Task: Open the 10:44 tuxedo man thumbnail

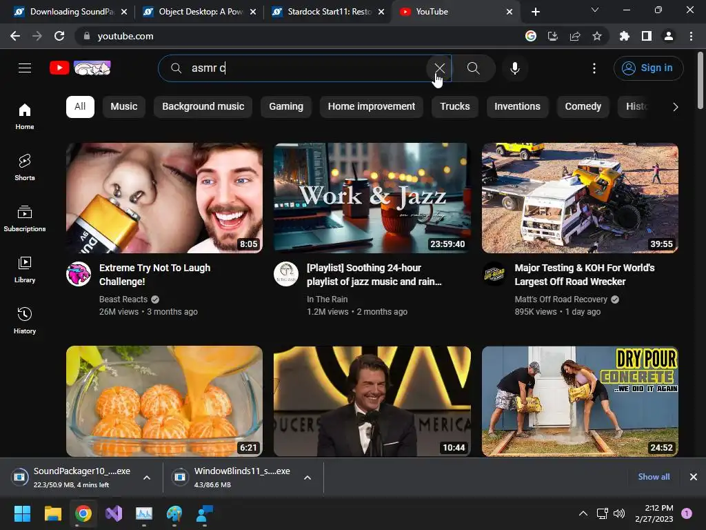Action: point(372,401)
